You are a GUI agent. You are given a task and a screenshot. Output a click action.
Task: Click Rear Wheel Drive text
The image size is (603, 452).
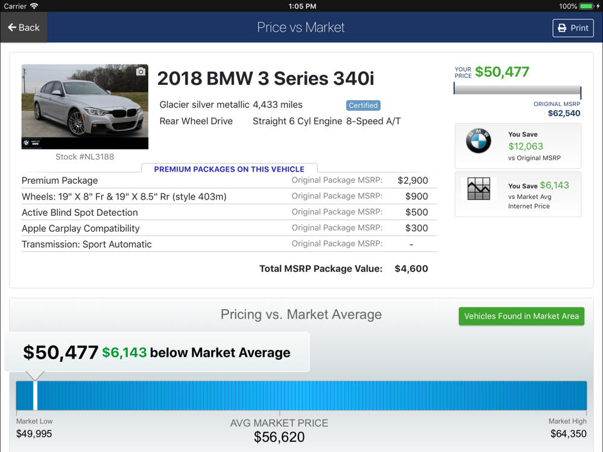point(196,121)
